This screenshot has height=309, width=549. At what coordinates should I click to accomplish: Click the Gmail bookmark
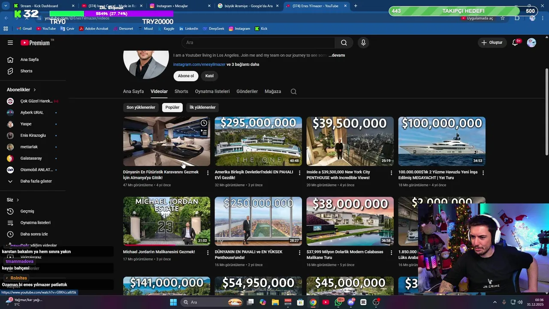[x=24, y=29]
